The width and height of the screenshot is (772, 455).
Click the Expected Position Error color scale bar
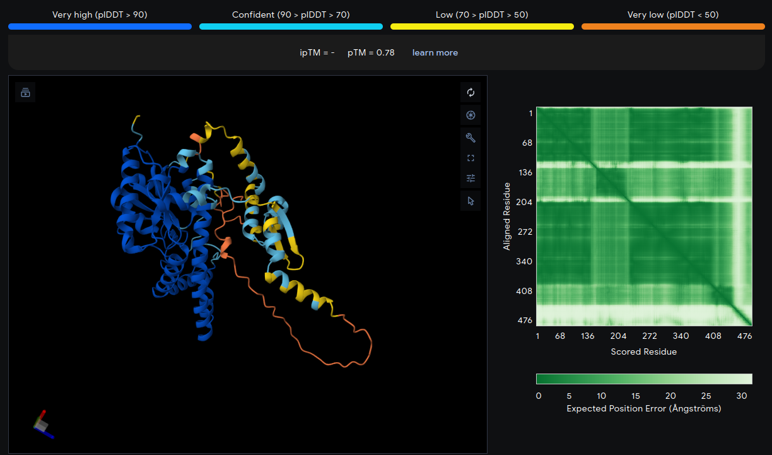point(644,379)
